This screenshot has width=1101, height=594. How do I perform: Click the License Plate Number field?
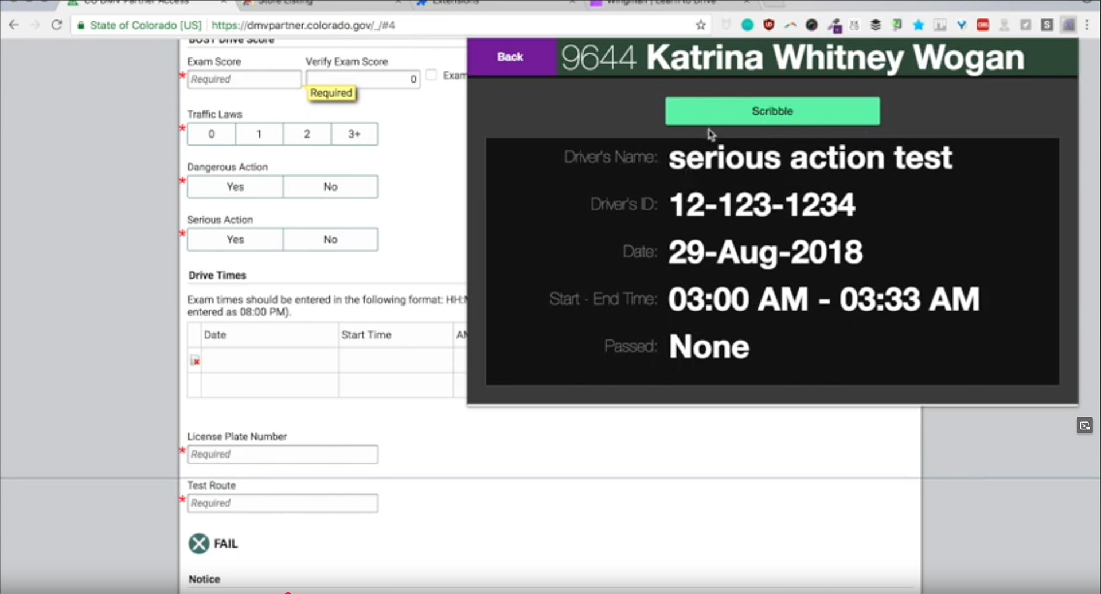tap(282, 454)
